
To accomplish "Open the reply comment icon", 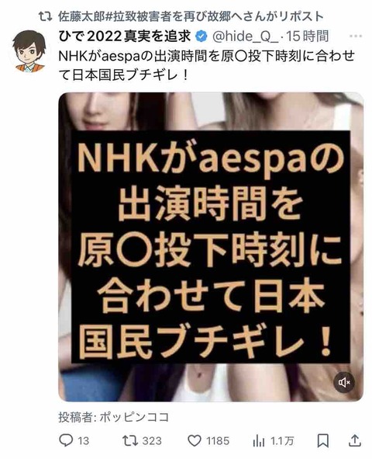I will click(x=66, y=440).
